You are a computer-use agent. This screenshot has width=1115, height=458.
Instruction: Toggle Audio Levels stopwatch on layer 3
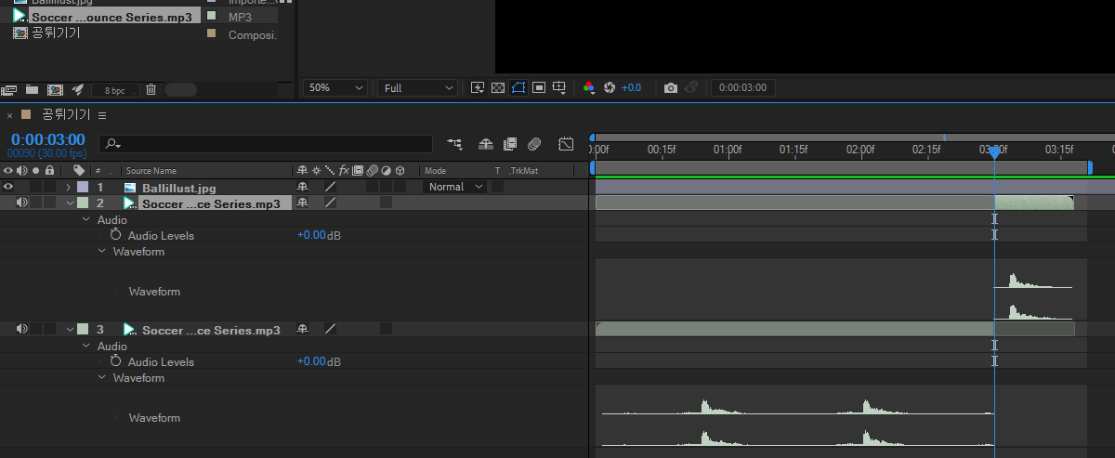point(116,361)
